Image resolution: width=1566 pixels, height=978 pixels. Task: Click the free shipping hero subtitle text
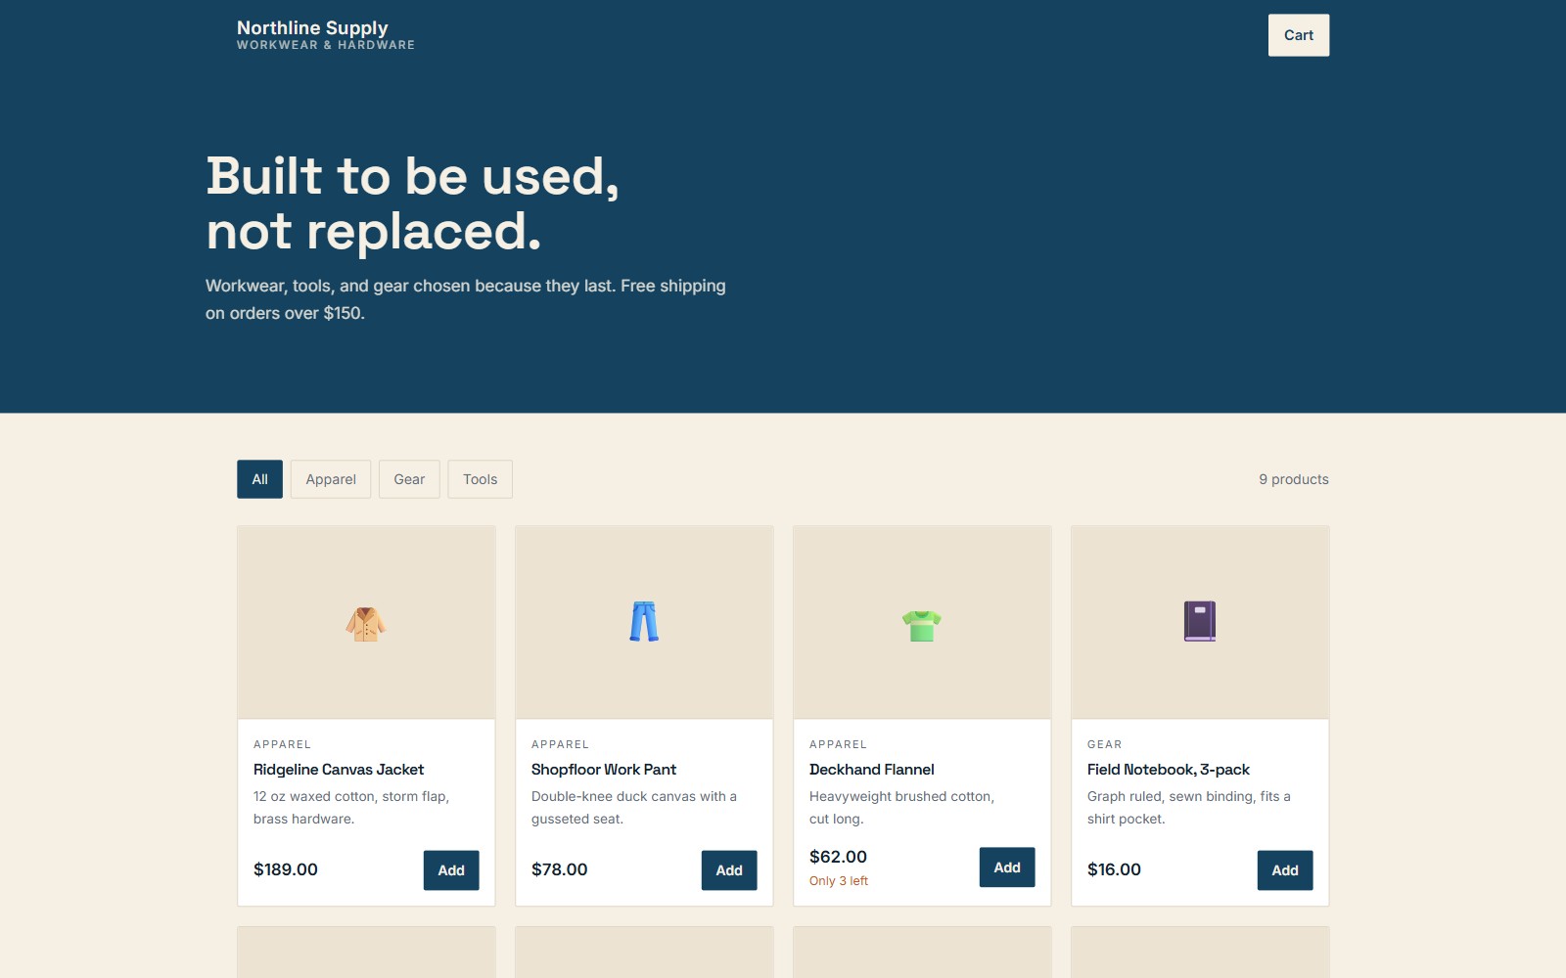click(466, 299)
